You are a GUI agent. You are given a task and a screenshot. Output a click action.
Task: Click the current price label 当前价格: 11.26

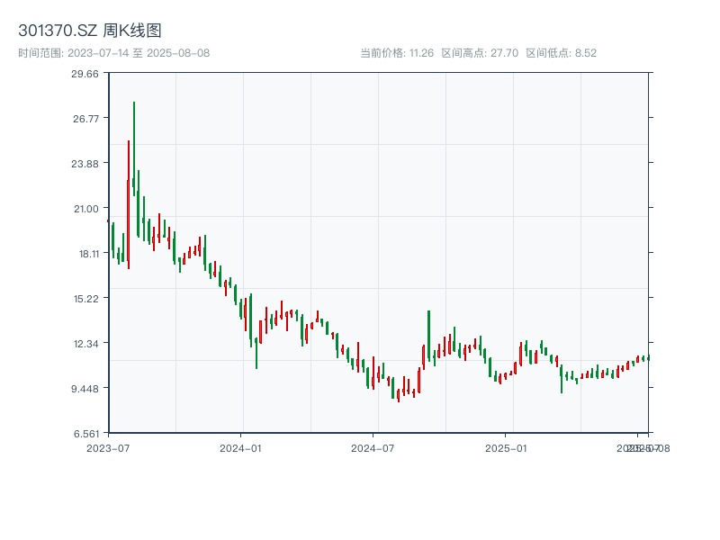tap(397, 53)
